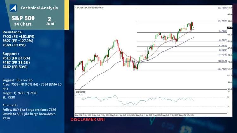237x133 pixels.
Task: Click the '1 Jun 01:00' time axis label
Action: (x=190, y=115)
